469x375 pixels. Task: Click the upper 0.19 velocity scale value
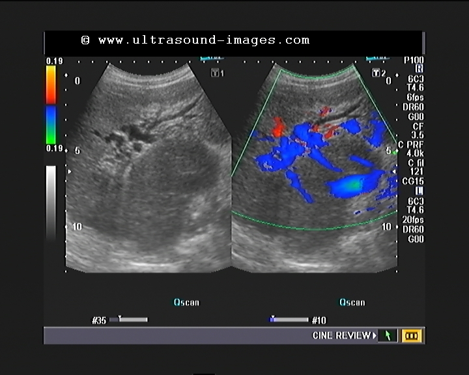click(55, 61)
